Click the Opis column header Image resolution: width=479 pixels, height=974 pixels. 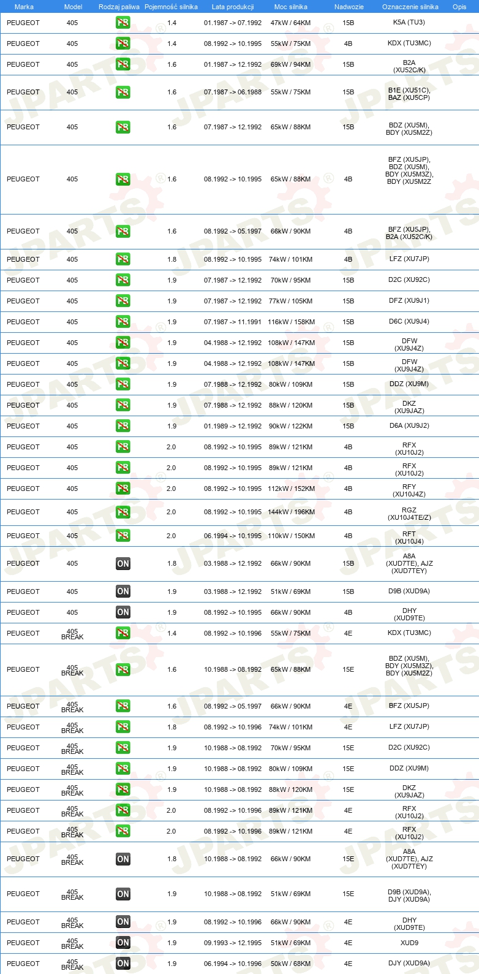459,7
